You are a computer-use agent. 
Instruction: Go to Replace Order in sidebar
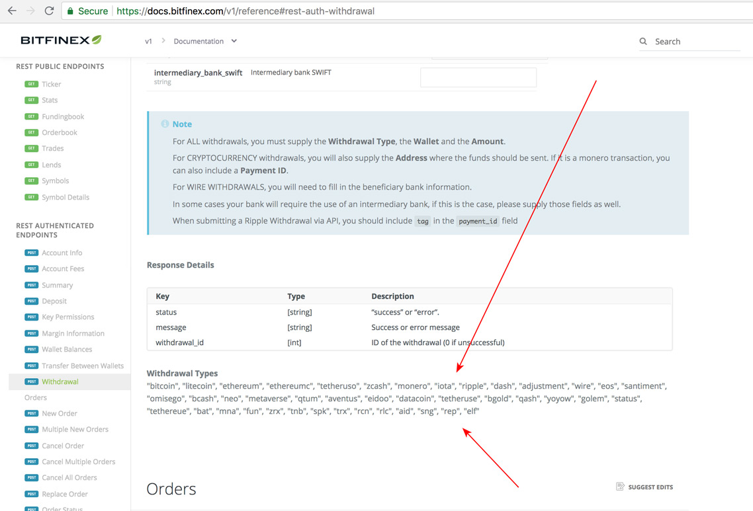click(x=65, y=494)
